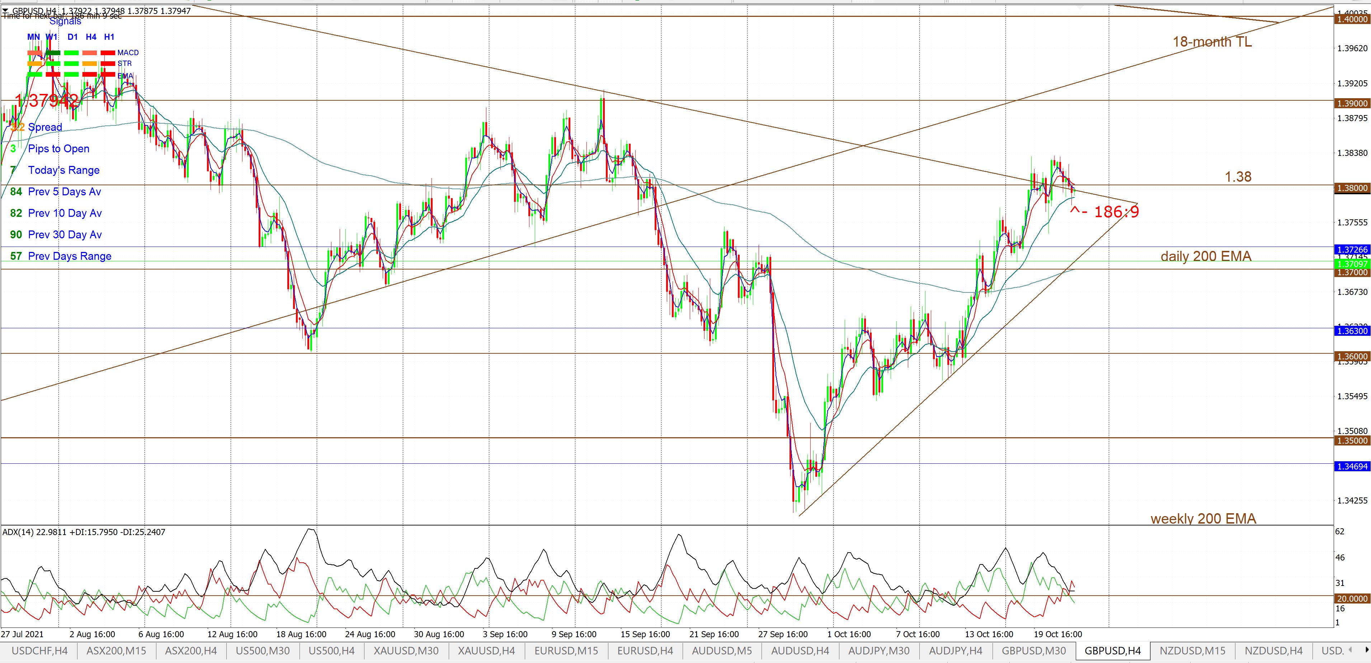Open the GBPUSD,M30 chart tab
1371x663 pixels.
pos(1033,650)
